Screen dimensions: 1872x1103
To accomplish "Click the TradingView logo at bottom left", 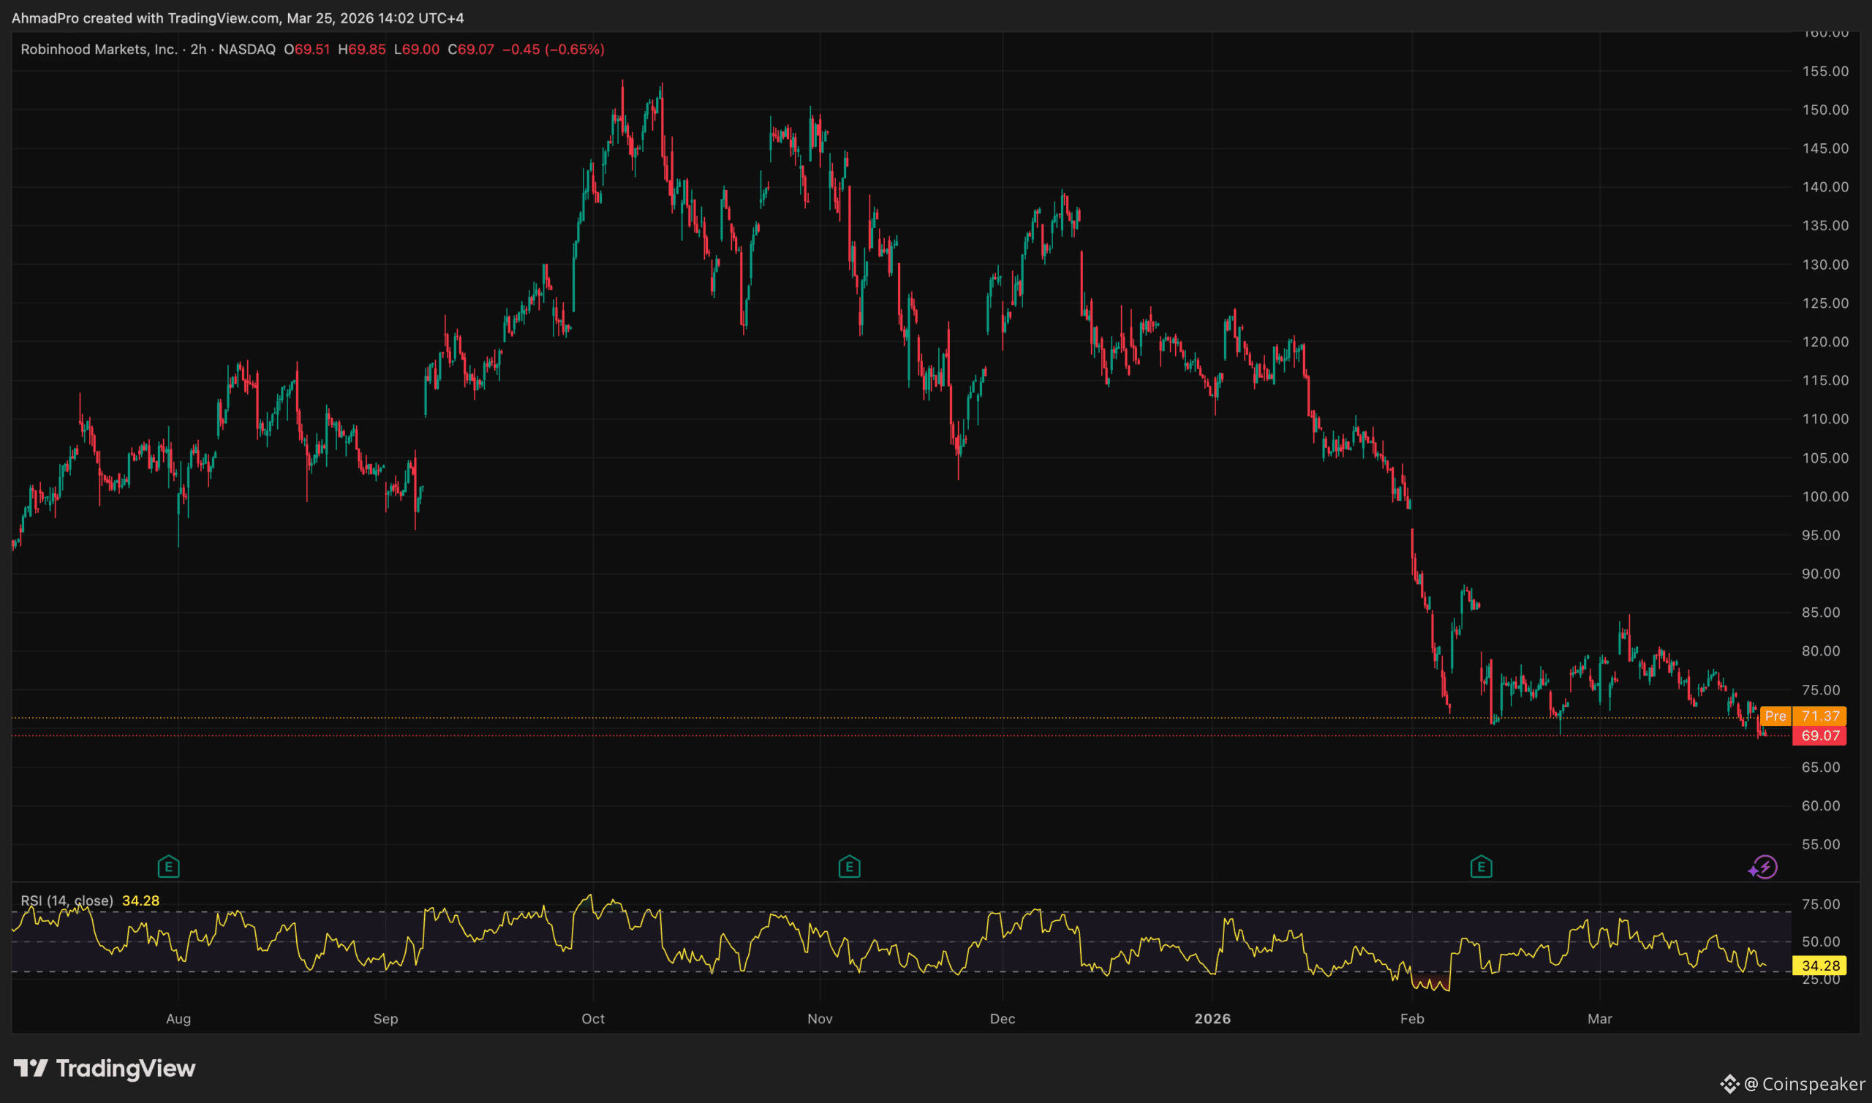I will 105,1069.
